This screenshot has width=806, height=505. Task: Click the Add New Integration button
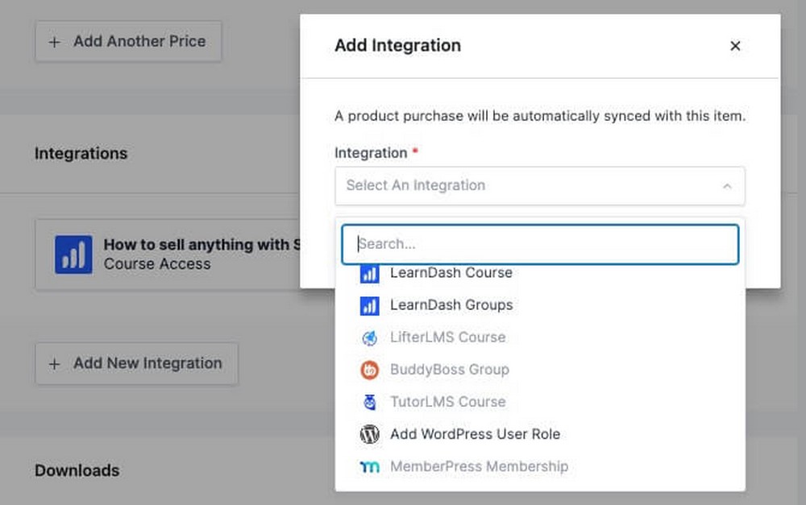(137, 364)
